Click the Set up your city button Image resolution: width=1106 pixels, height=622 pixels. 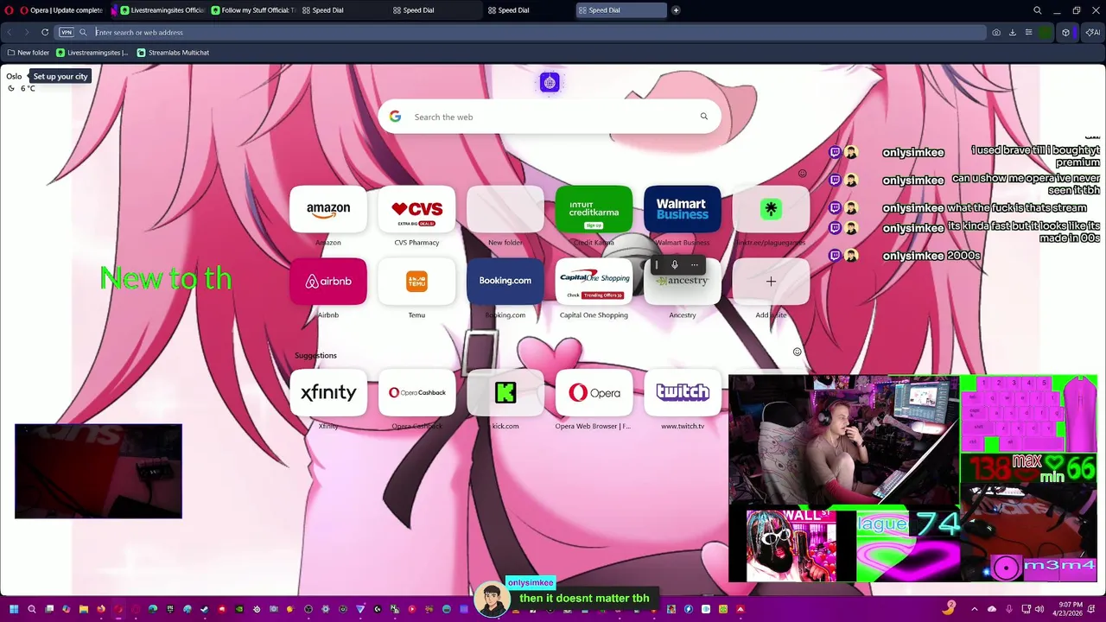(x=60, y=76)
